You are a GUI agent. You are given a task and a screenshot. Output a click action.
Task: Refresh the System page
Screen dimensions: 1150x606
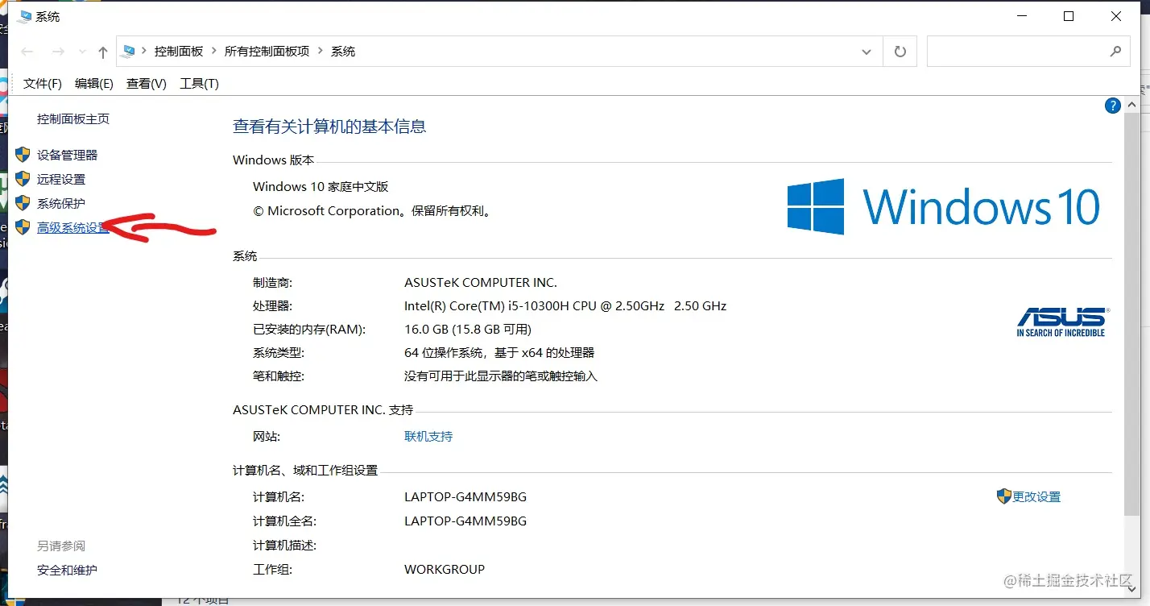900,52
